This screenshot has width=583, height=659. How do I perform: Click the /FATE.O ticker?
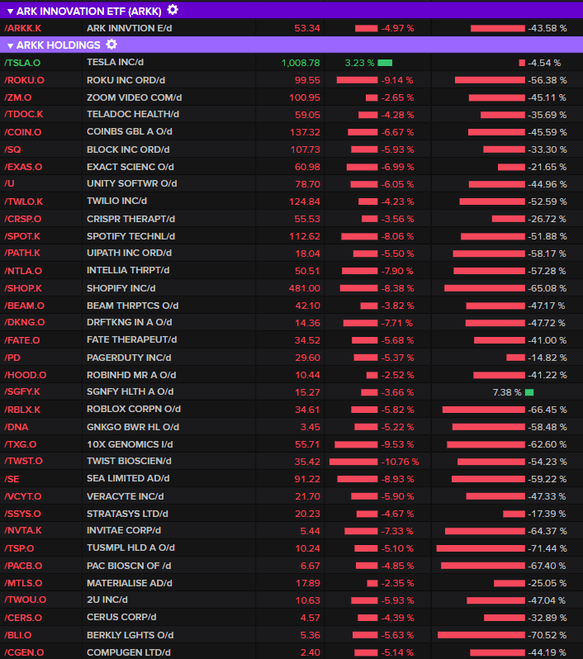21,340
